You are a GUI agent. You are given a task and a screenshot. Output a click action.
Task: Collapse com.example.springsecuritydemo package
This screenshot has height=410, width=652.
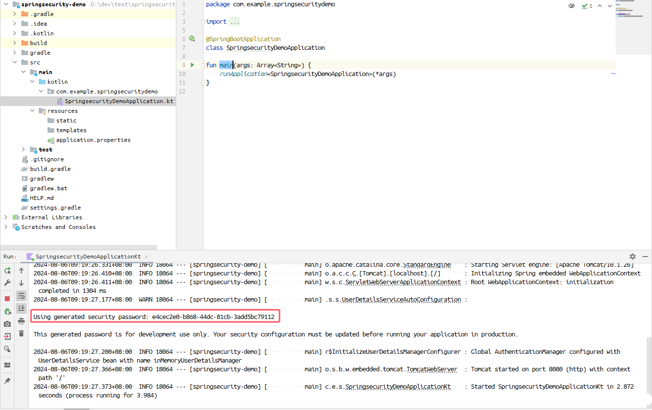tap(41, 91)
